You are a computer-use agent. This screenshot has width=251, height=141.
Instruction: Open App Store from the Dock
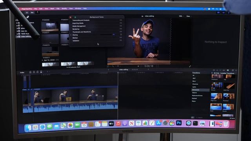[158, 123]
